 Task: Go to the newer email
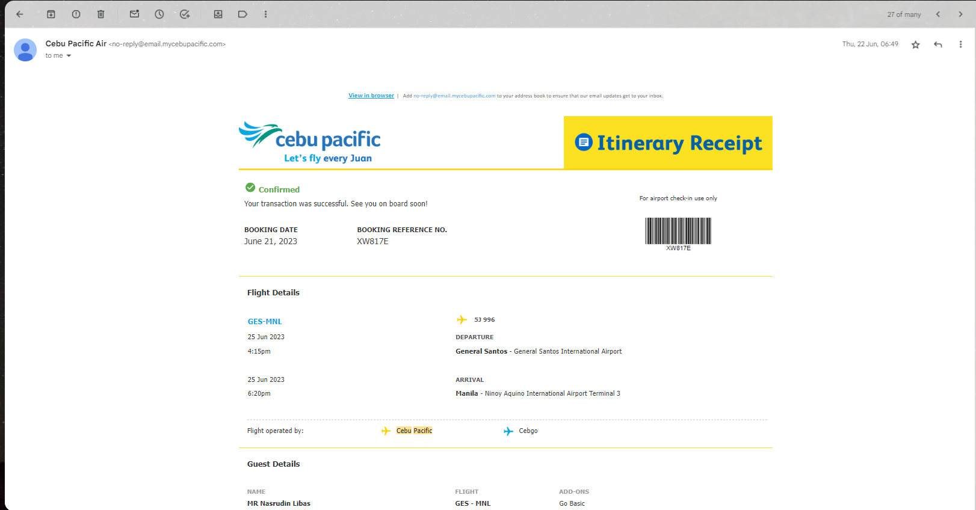pos(938,14)
